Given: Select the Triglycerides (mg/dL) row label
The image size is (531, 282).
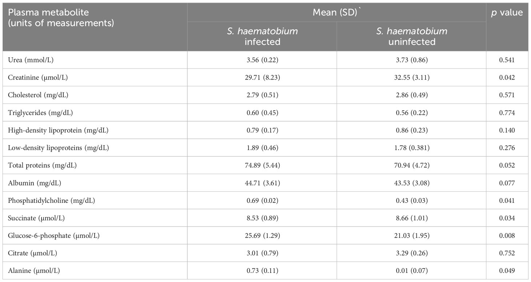Looking at the screenshot, I should pos(40,113).
